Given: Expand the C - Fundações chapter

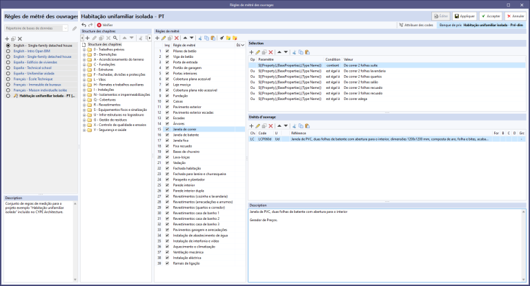Looking at the screenshot, I should tap(84, 65).
